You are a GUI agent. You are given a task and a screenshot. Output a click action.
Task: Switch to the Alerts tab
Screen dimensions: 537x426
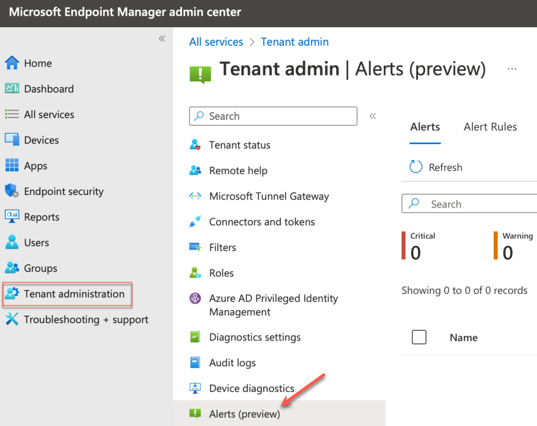[425, 127]
